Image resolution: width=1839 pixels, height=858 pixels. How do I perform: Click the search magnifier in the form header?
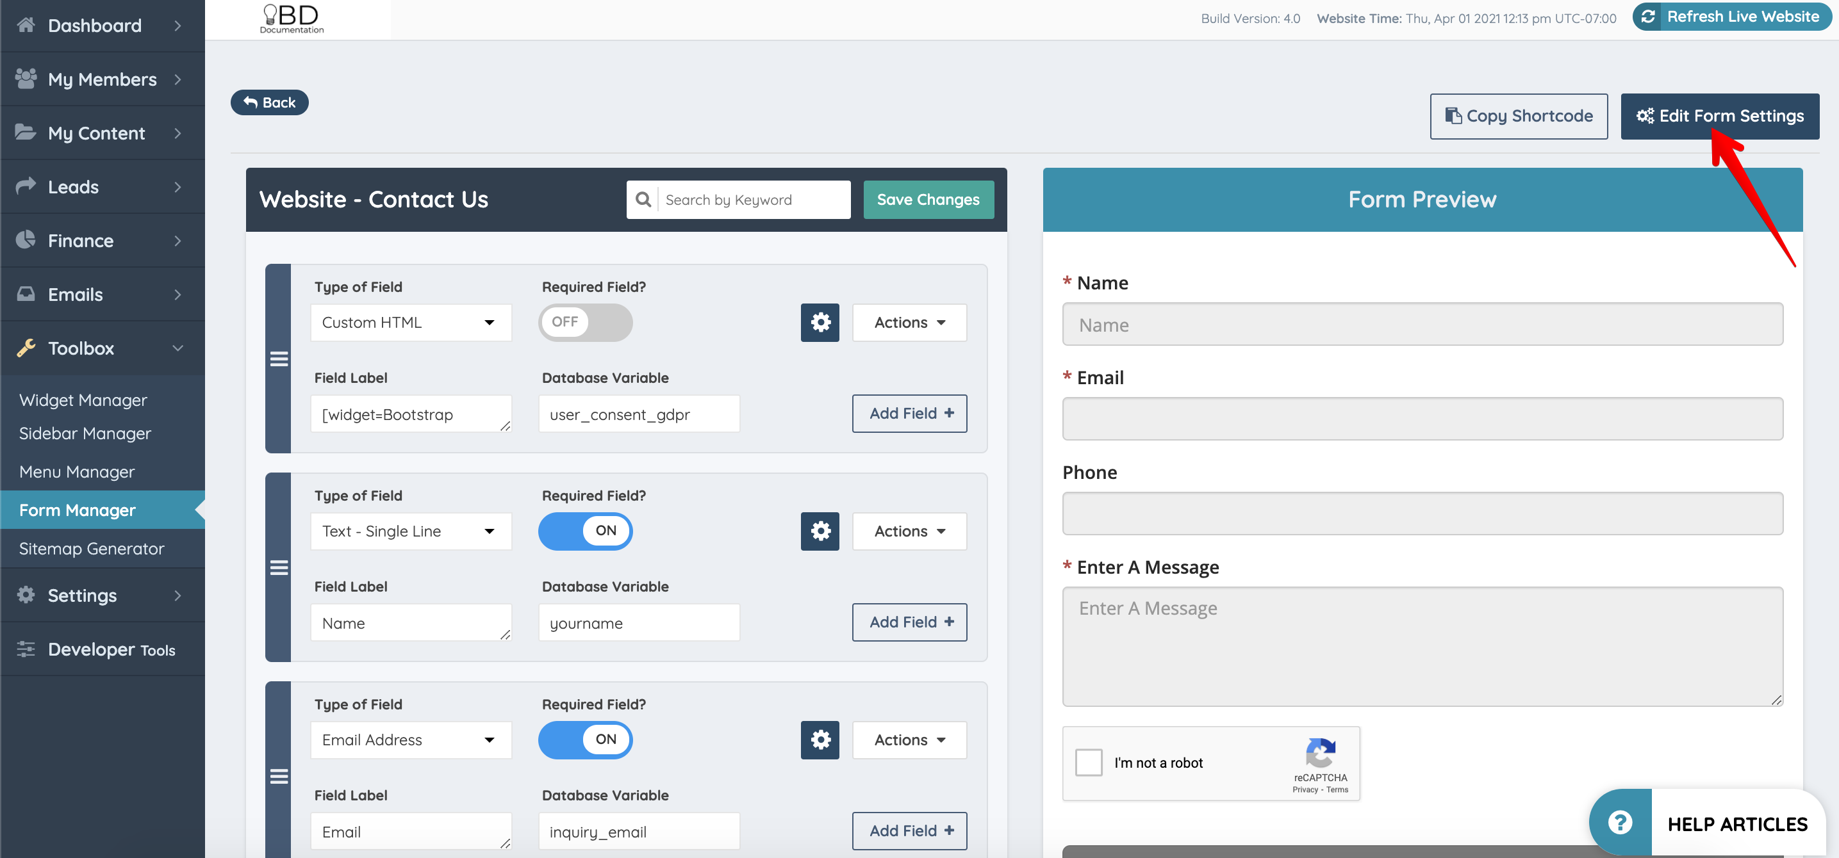[643, 200]
